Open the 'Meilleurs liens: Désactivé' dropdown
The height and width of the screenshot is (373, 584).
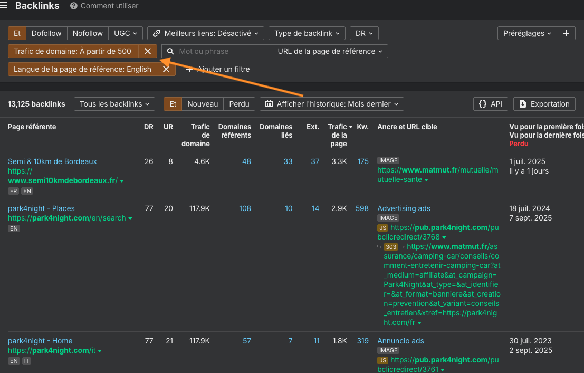pos(206,33)
